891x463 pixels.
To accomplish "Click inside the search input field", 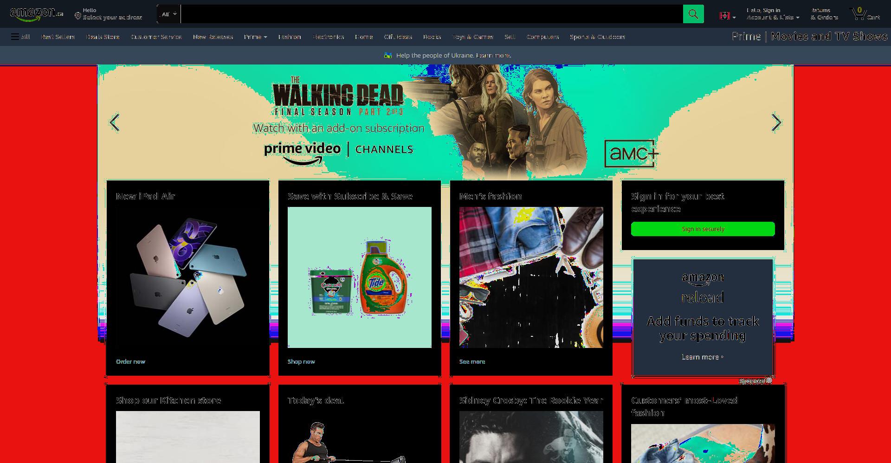I will (x=432, y=14).
